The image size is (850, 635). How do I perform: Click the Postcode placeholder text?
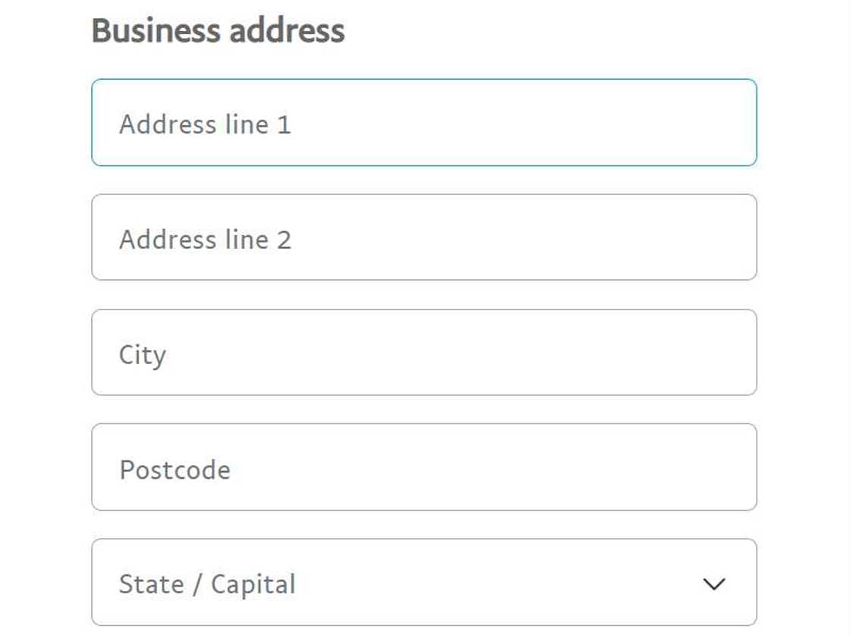175,469
